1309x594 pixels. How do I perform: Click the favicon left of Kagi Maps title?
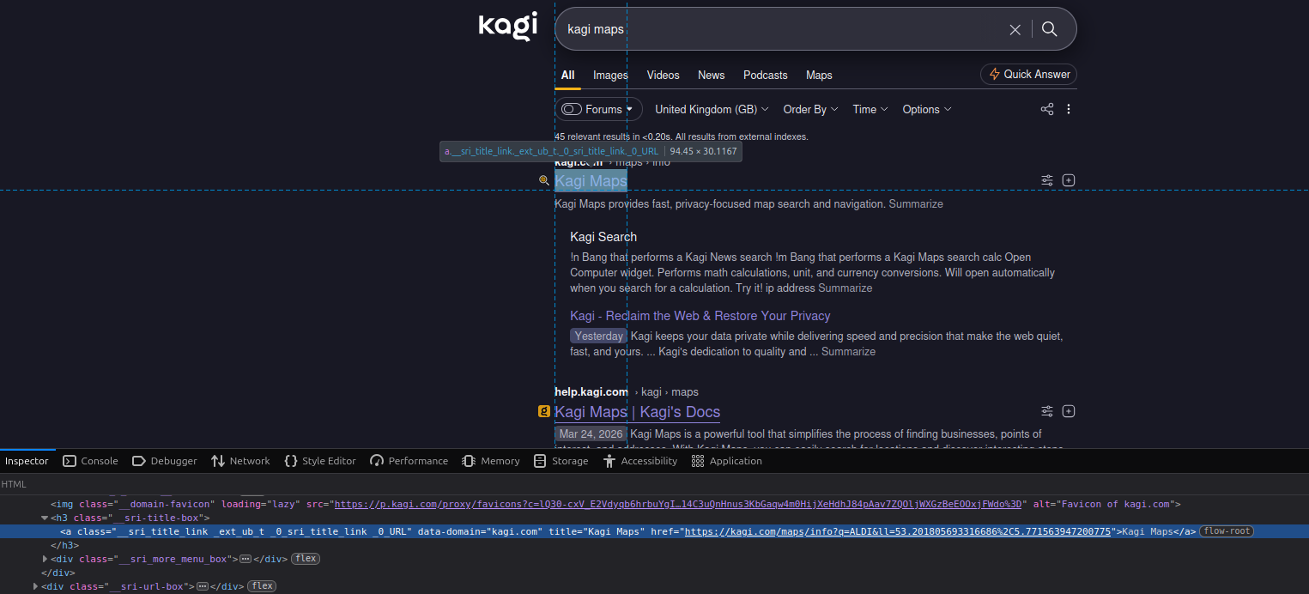click(543, 180)
